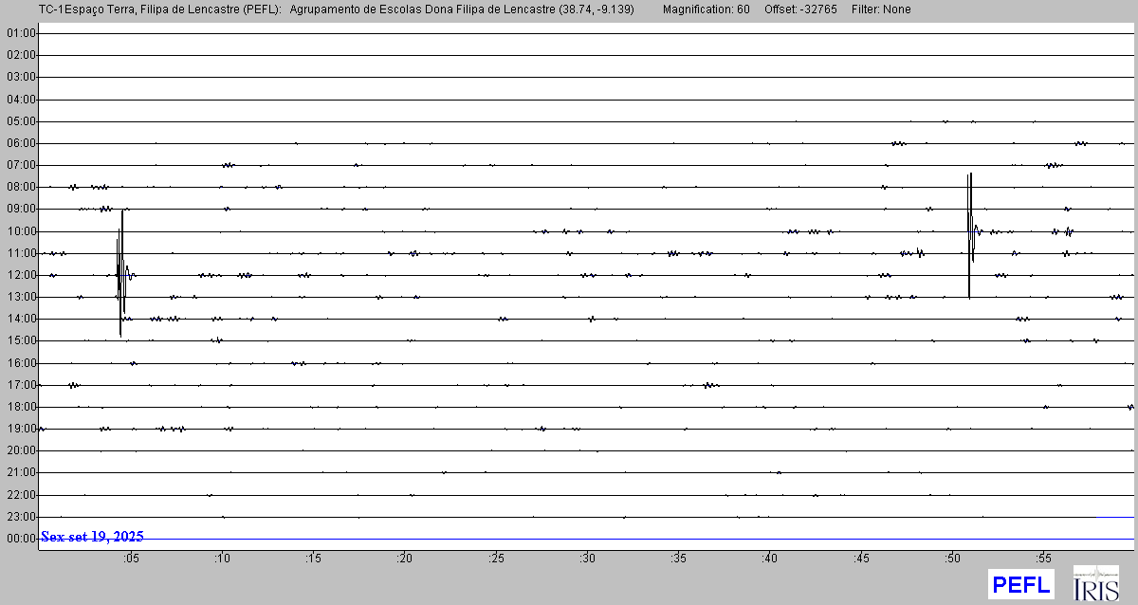
Task: Click the :55 minute axis marker
Action: pyautogui.click(x=1043, y=559)
